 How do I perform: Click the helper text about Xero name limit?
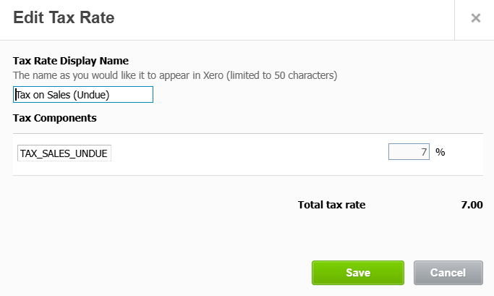coord(175,75)
